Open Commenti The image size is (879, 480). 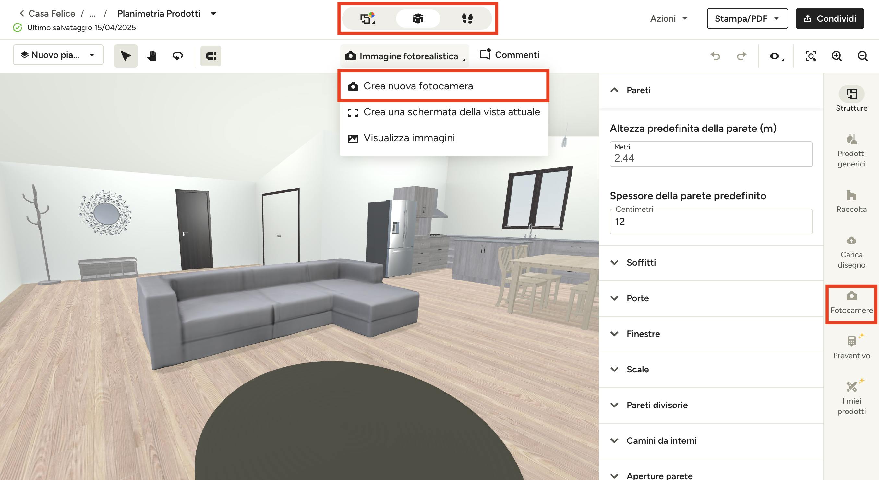click(509, 55)
